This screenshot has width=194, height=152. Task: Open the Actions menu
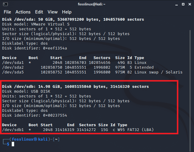tap(23, 12)
